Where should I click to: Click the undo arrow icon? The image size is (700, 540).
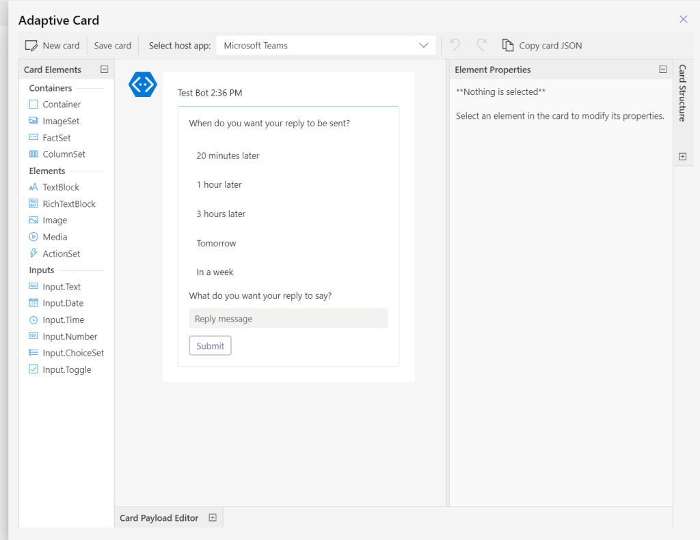coord(455,45)
